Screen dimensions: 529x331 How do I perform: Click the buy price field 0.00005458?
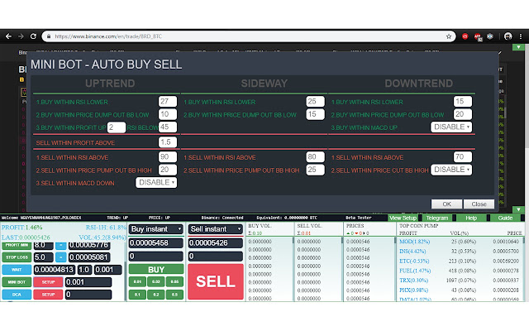[156, 242]
